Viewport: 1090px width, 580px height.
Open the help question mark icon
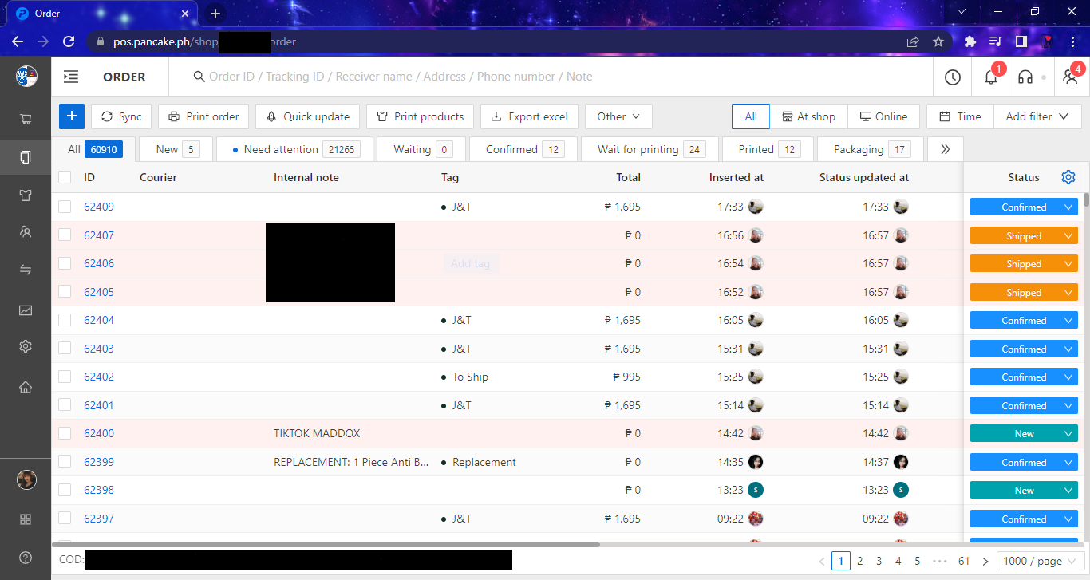[26, 558]
